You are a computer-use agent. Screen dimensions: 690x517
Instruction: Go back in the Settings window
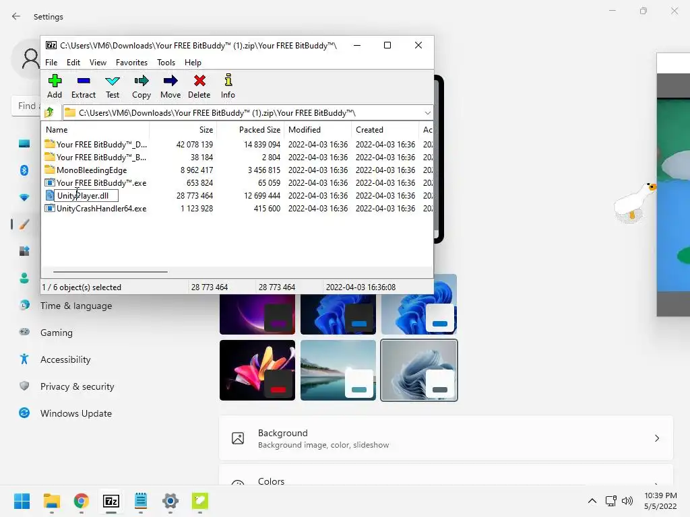tap(16, 16)
